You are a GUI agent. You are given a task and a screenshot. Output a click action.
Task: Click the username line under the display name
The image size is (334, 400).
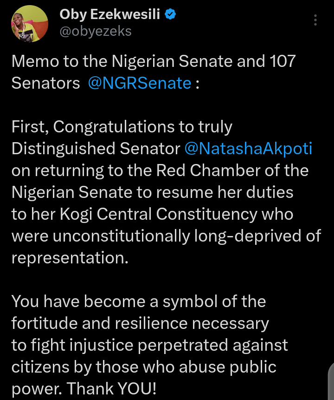click(95, 31)
